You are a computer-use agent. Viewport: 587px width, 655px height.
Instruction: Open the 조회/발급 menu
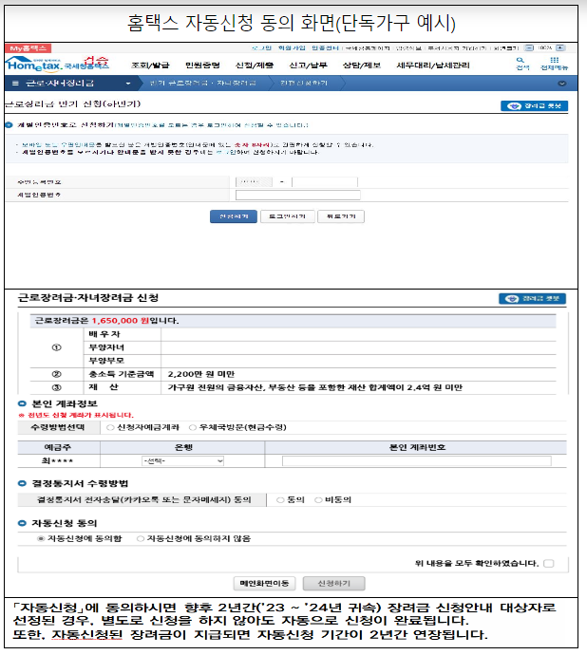point(150,65)
